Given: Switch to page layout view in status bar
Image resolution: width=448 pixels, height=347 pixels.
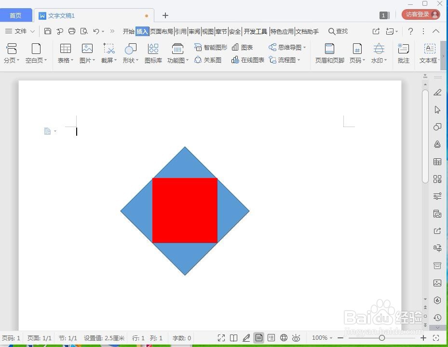Looking at the screenshot, I should [x=259, y=338].
